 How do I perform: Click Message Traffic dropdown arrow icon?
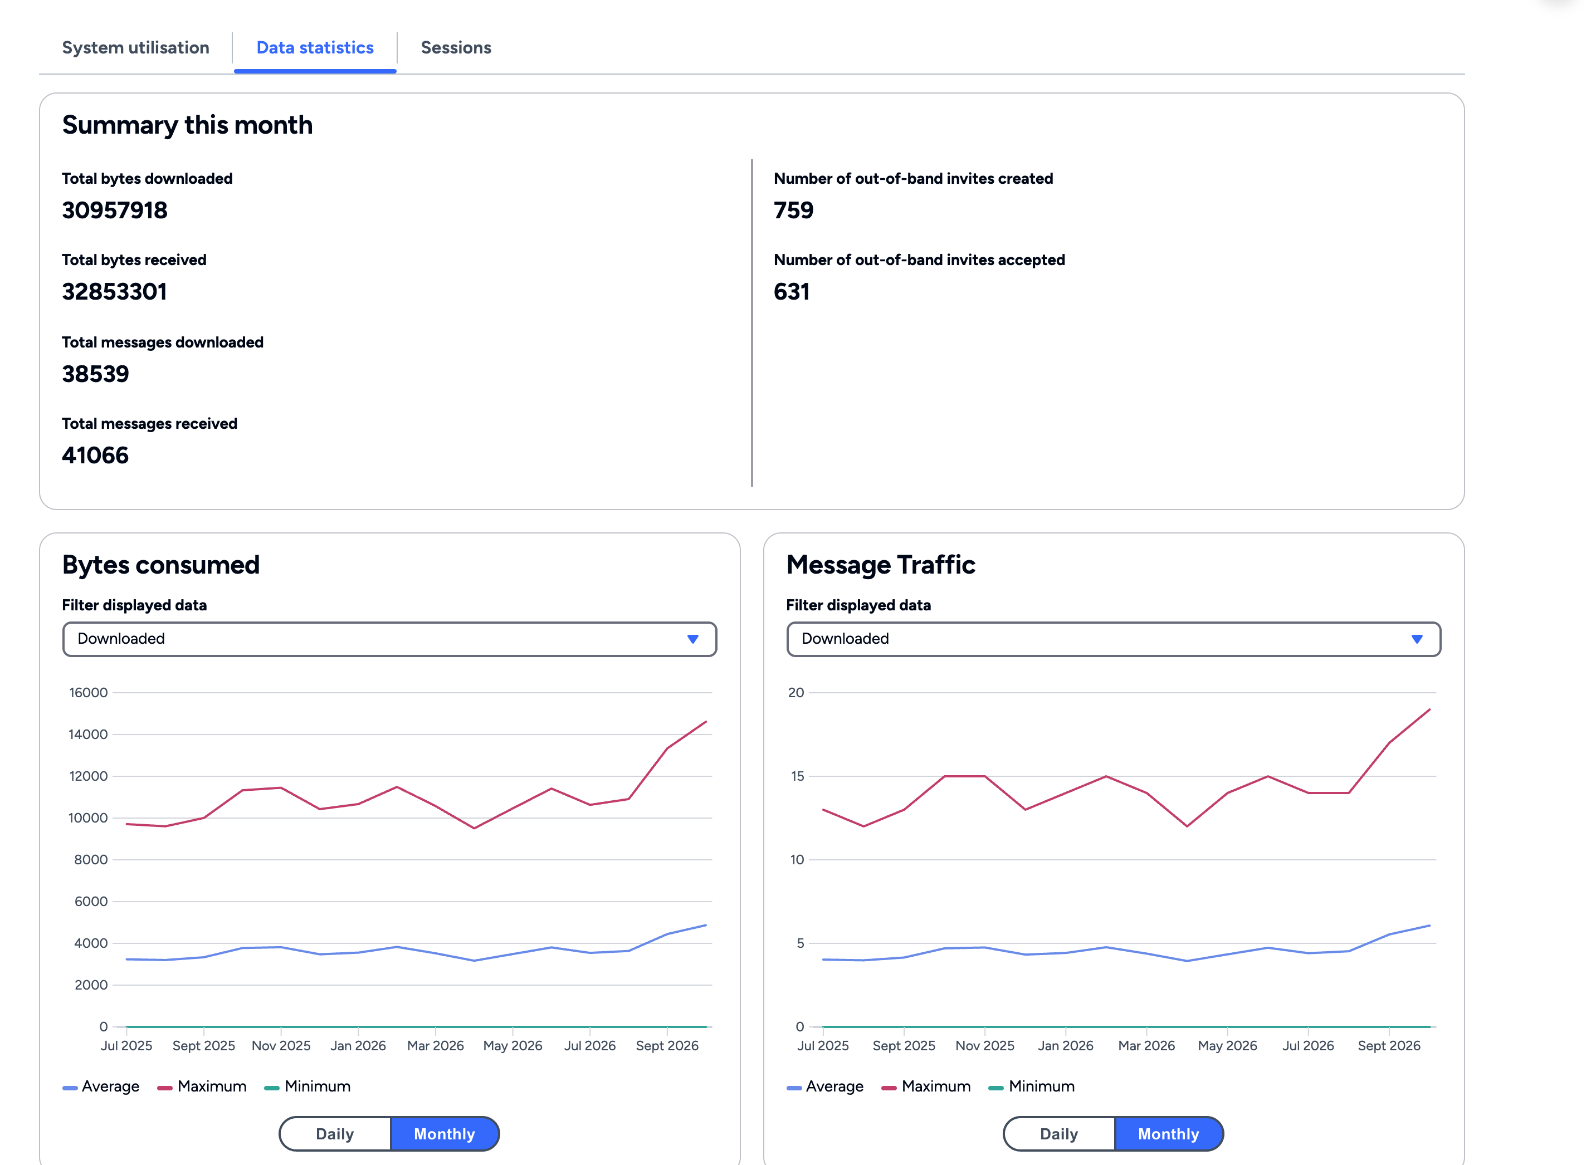pos(1417,639)
